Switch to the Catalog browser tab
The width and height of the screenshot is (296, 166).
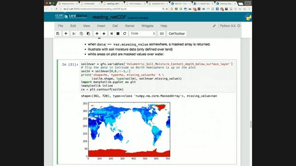(x=226, y=4)
